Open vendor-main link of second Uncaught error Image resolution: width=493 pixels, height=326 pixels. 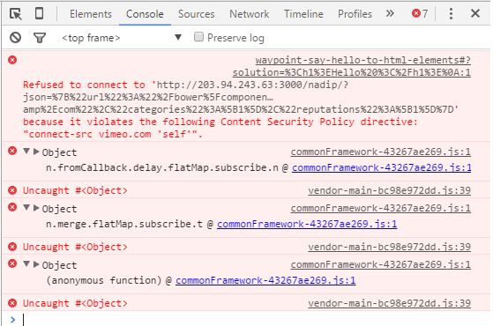coord(389,247)
